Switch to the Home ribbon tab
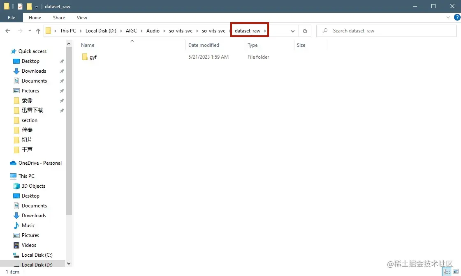This screenshot has height=276, width=461. (x=35, y=18)
